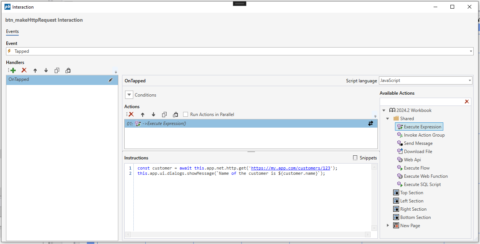Delete the selected handler with red X

pyautogui.click(x=24, y=70)
